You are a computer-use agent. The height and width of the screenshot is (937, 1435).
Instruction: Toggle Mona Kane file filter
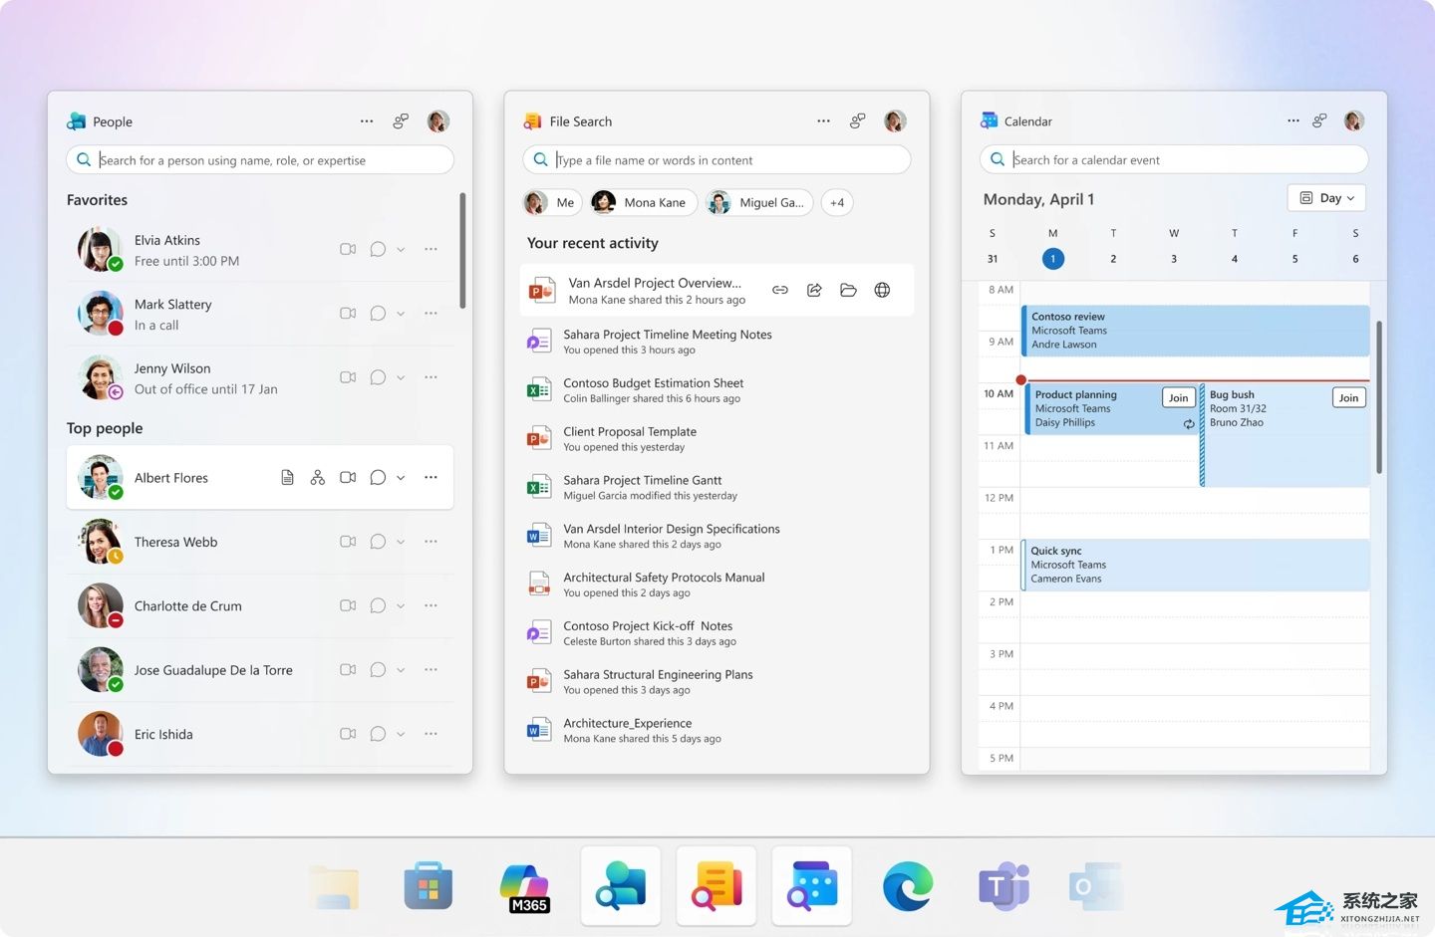coord(643,203)
